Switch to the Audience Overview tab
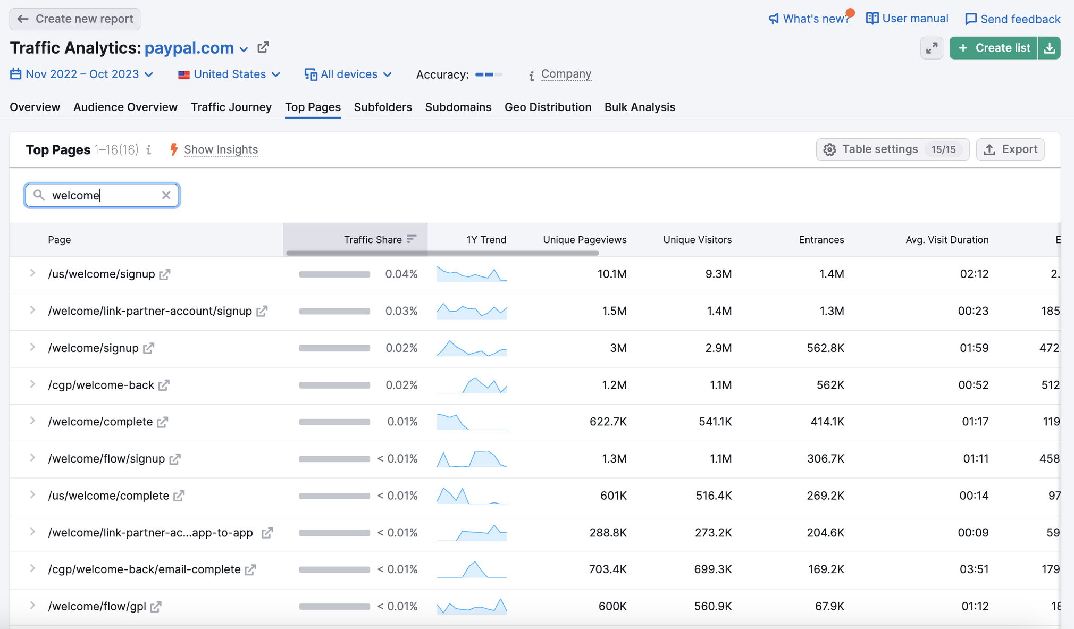The height and width of the screenshot is (629, 1074). 125,107
